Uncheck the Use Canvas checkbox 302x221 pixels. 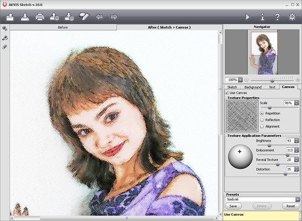click(227, 93)
